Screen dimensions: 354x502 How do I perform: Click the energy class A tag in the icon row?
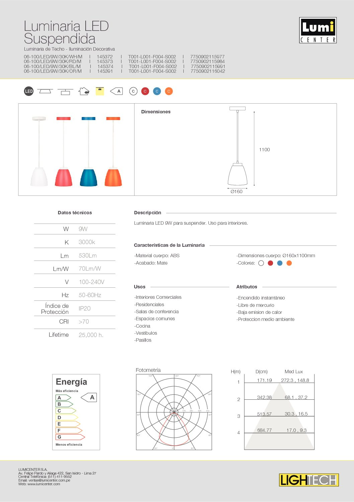coord(116,91)
